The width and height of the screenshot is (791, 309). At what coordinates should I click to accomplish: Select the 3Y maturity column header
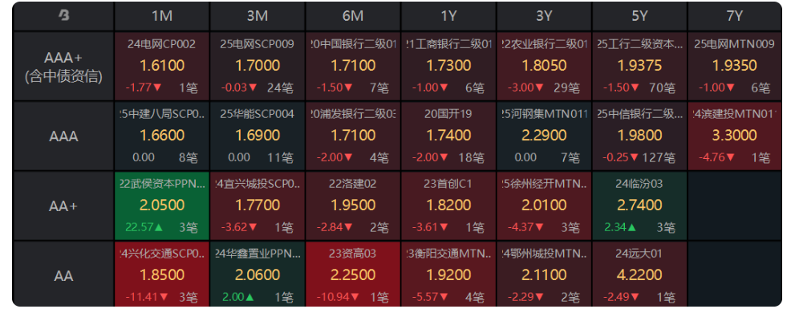tap(544, 16)
